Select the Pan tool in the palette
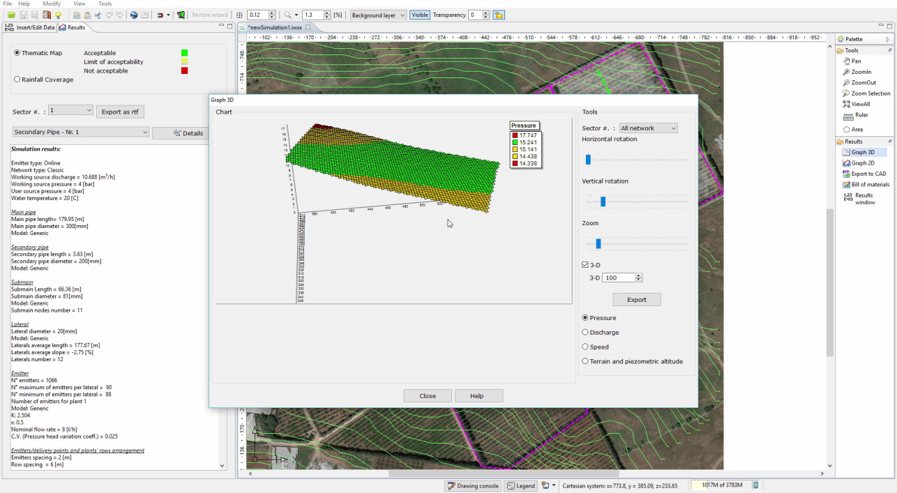The width and height of the screenshot is (897, 493). [856, 61]
